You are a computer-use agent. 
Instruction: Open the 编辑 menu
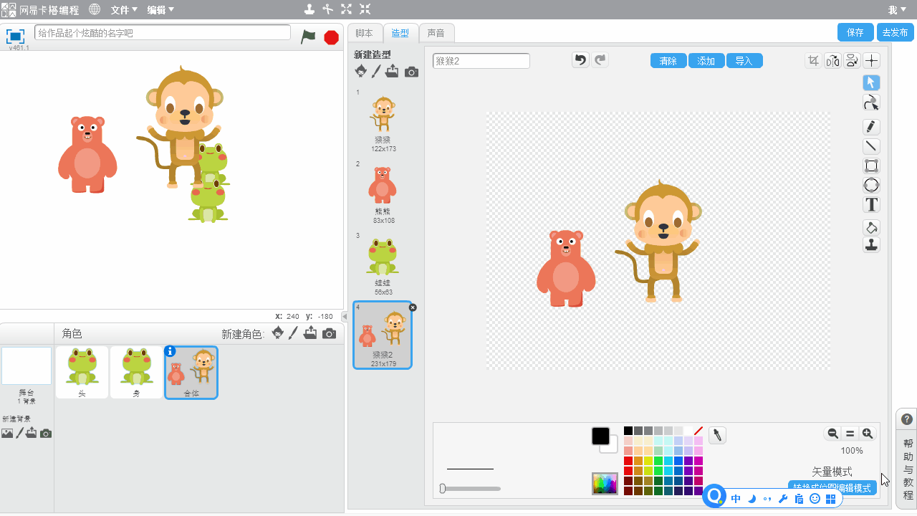click(x=160, y=10)
